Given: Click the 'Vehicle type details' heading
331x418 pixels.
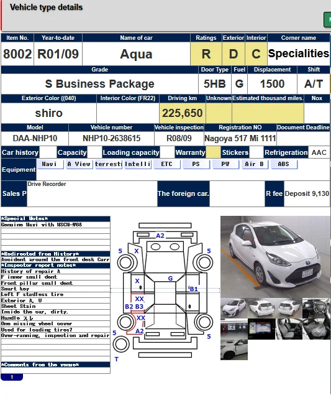Looking at the screenshot, I should 47,7.
